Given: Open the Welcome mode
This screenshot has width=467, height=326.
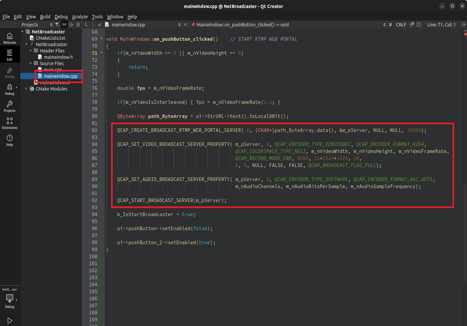Looking at the screenshot, I should point(10,39).
